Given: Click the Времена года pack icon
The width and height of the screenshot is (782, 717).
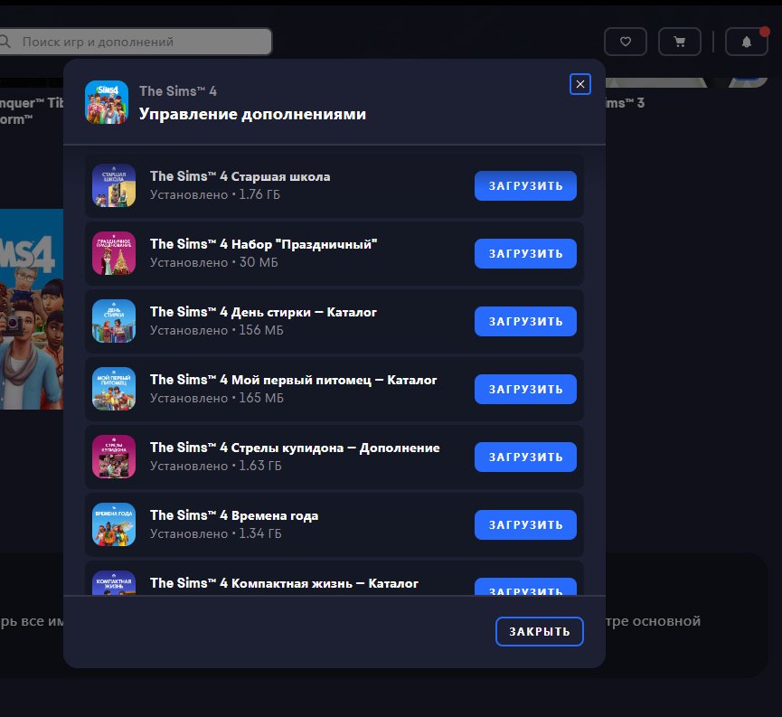Looking at the screenshot, I should click(x=114, y=524).
